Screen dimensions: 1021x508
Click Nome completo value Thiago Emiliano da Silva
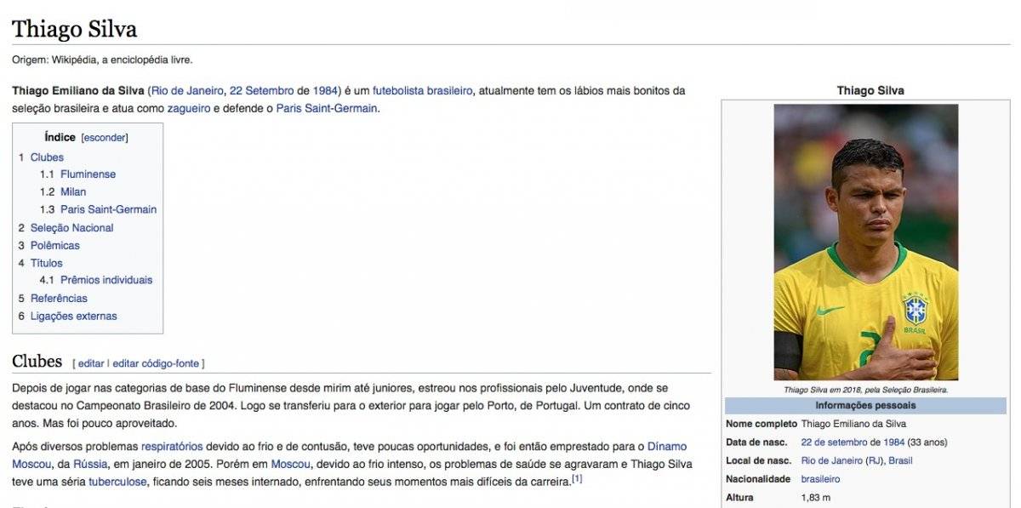click(853, 424)
